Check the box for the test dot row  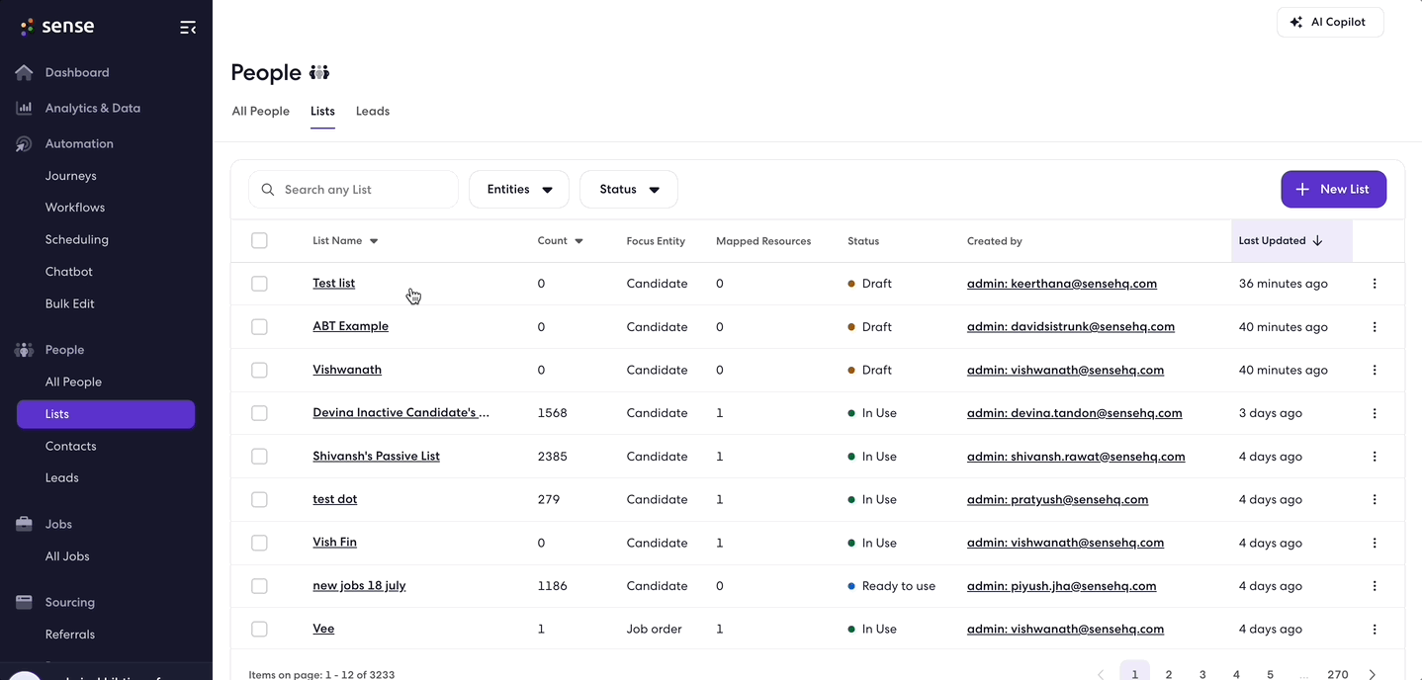click(x=259, y=499)
